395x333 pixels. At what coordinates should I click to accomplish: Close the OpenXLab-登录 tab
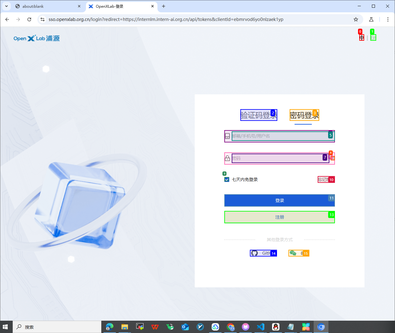[153, 6]
